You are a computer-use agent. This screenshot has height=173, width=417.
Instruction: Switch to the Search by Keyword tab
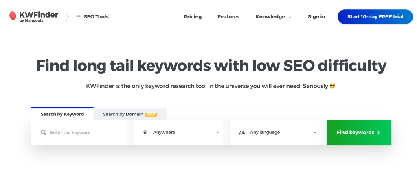(62, 114)
